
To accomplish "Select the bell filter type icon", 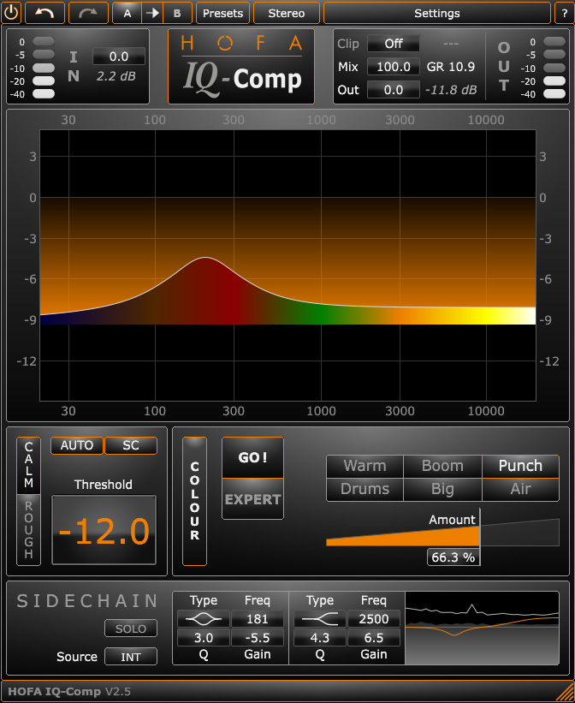I will point(204,619).
